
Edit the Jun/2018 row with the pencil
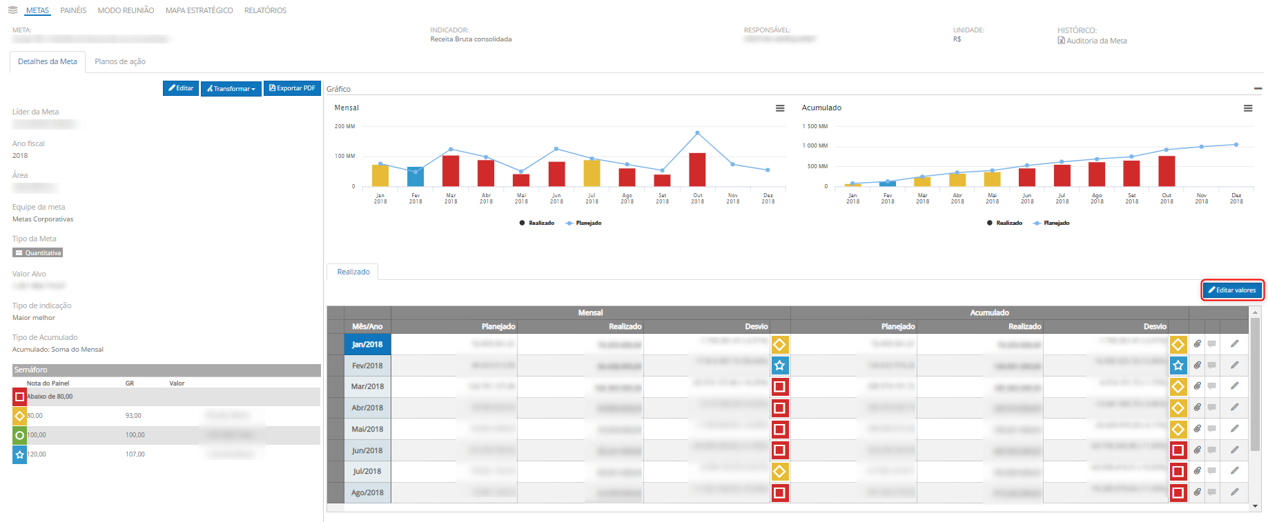(1235, 450)
